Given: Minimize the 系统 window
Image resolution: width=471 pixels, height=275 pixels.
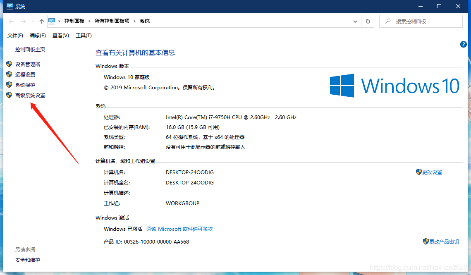Looking at the screenshot, I should click(x=421, y=6).
